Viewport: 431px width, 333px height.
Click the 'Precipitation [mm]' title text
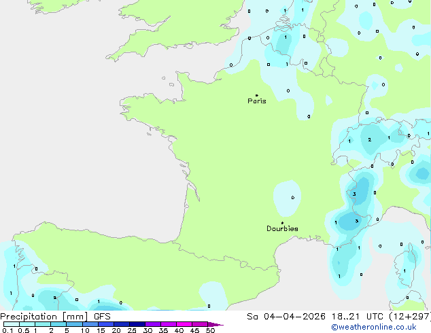click(44, 317)
